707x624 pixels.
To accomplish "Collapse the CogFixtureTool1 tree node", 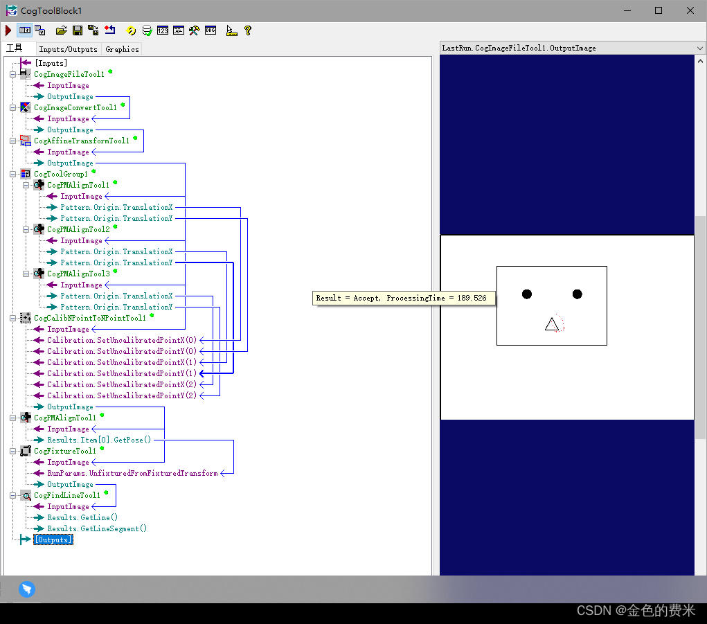I will pyautogui.click(x=13, y=452).
